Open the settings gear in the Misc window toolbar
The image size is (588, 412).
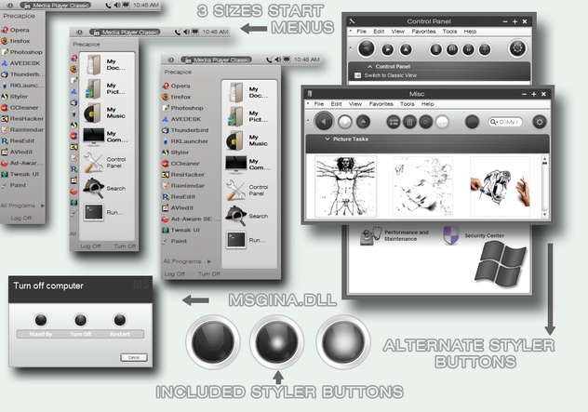(540, 122)
